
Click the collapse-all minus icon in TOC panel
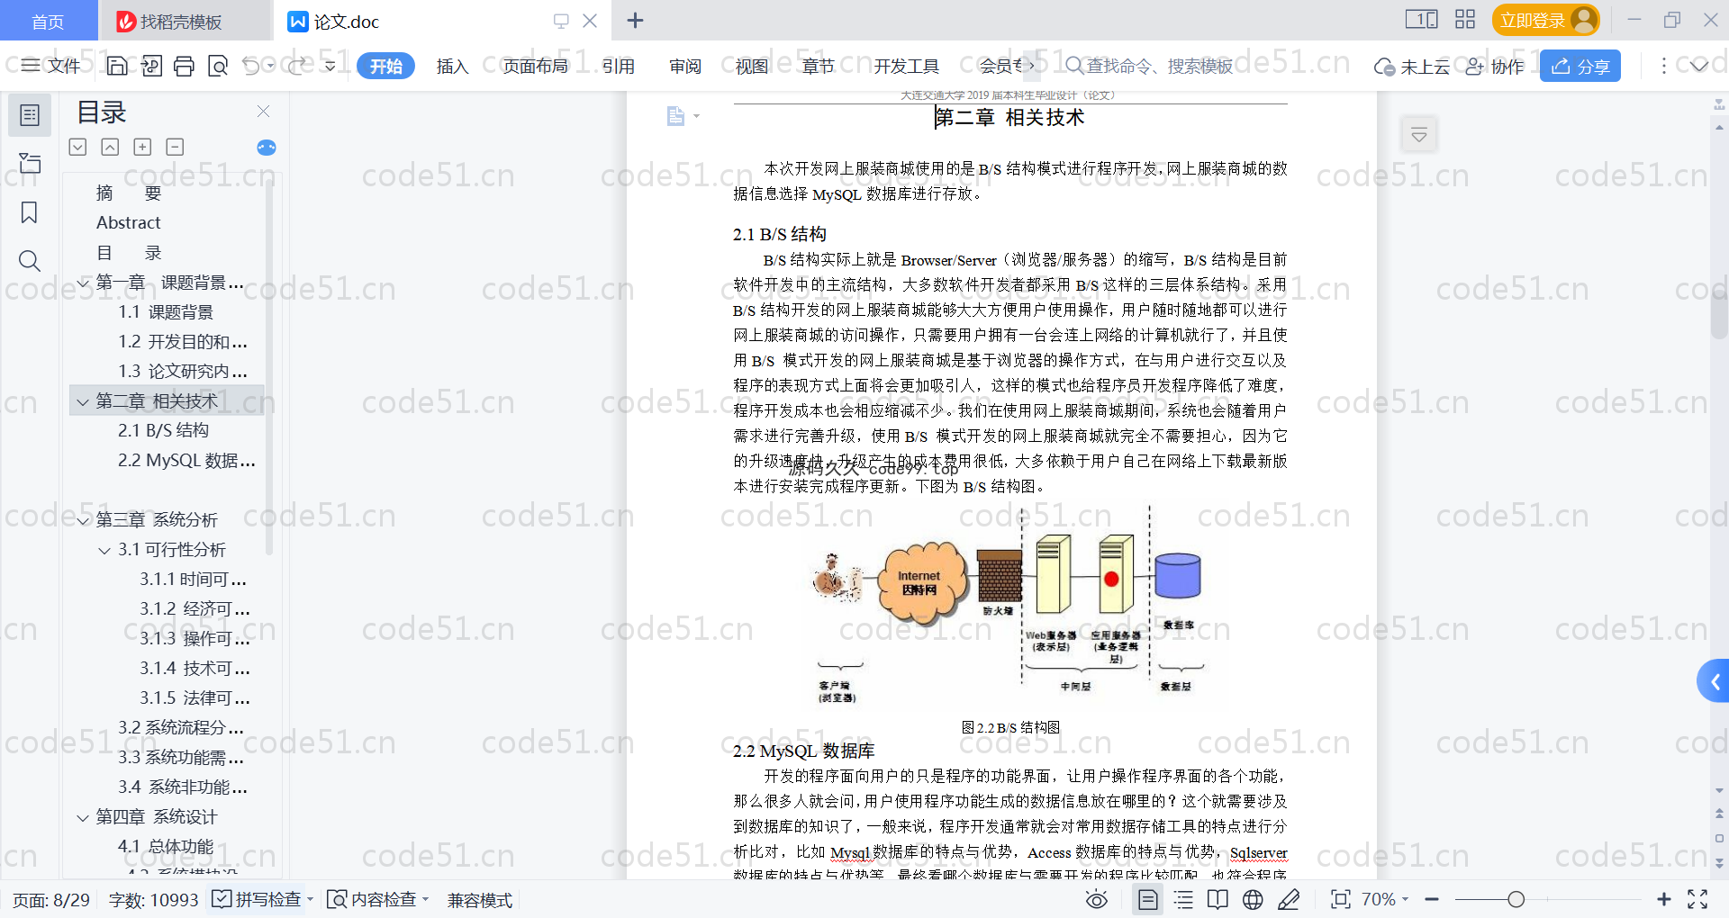click(175, 147)
